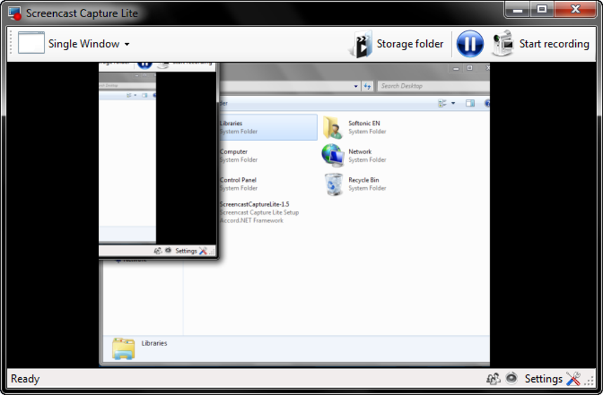Click the Refresh button beside the address bar

point(368,86)
